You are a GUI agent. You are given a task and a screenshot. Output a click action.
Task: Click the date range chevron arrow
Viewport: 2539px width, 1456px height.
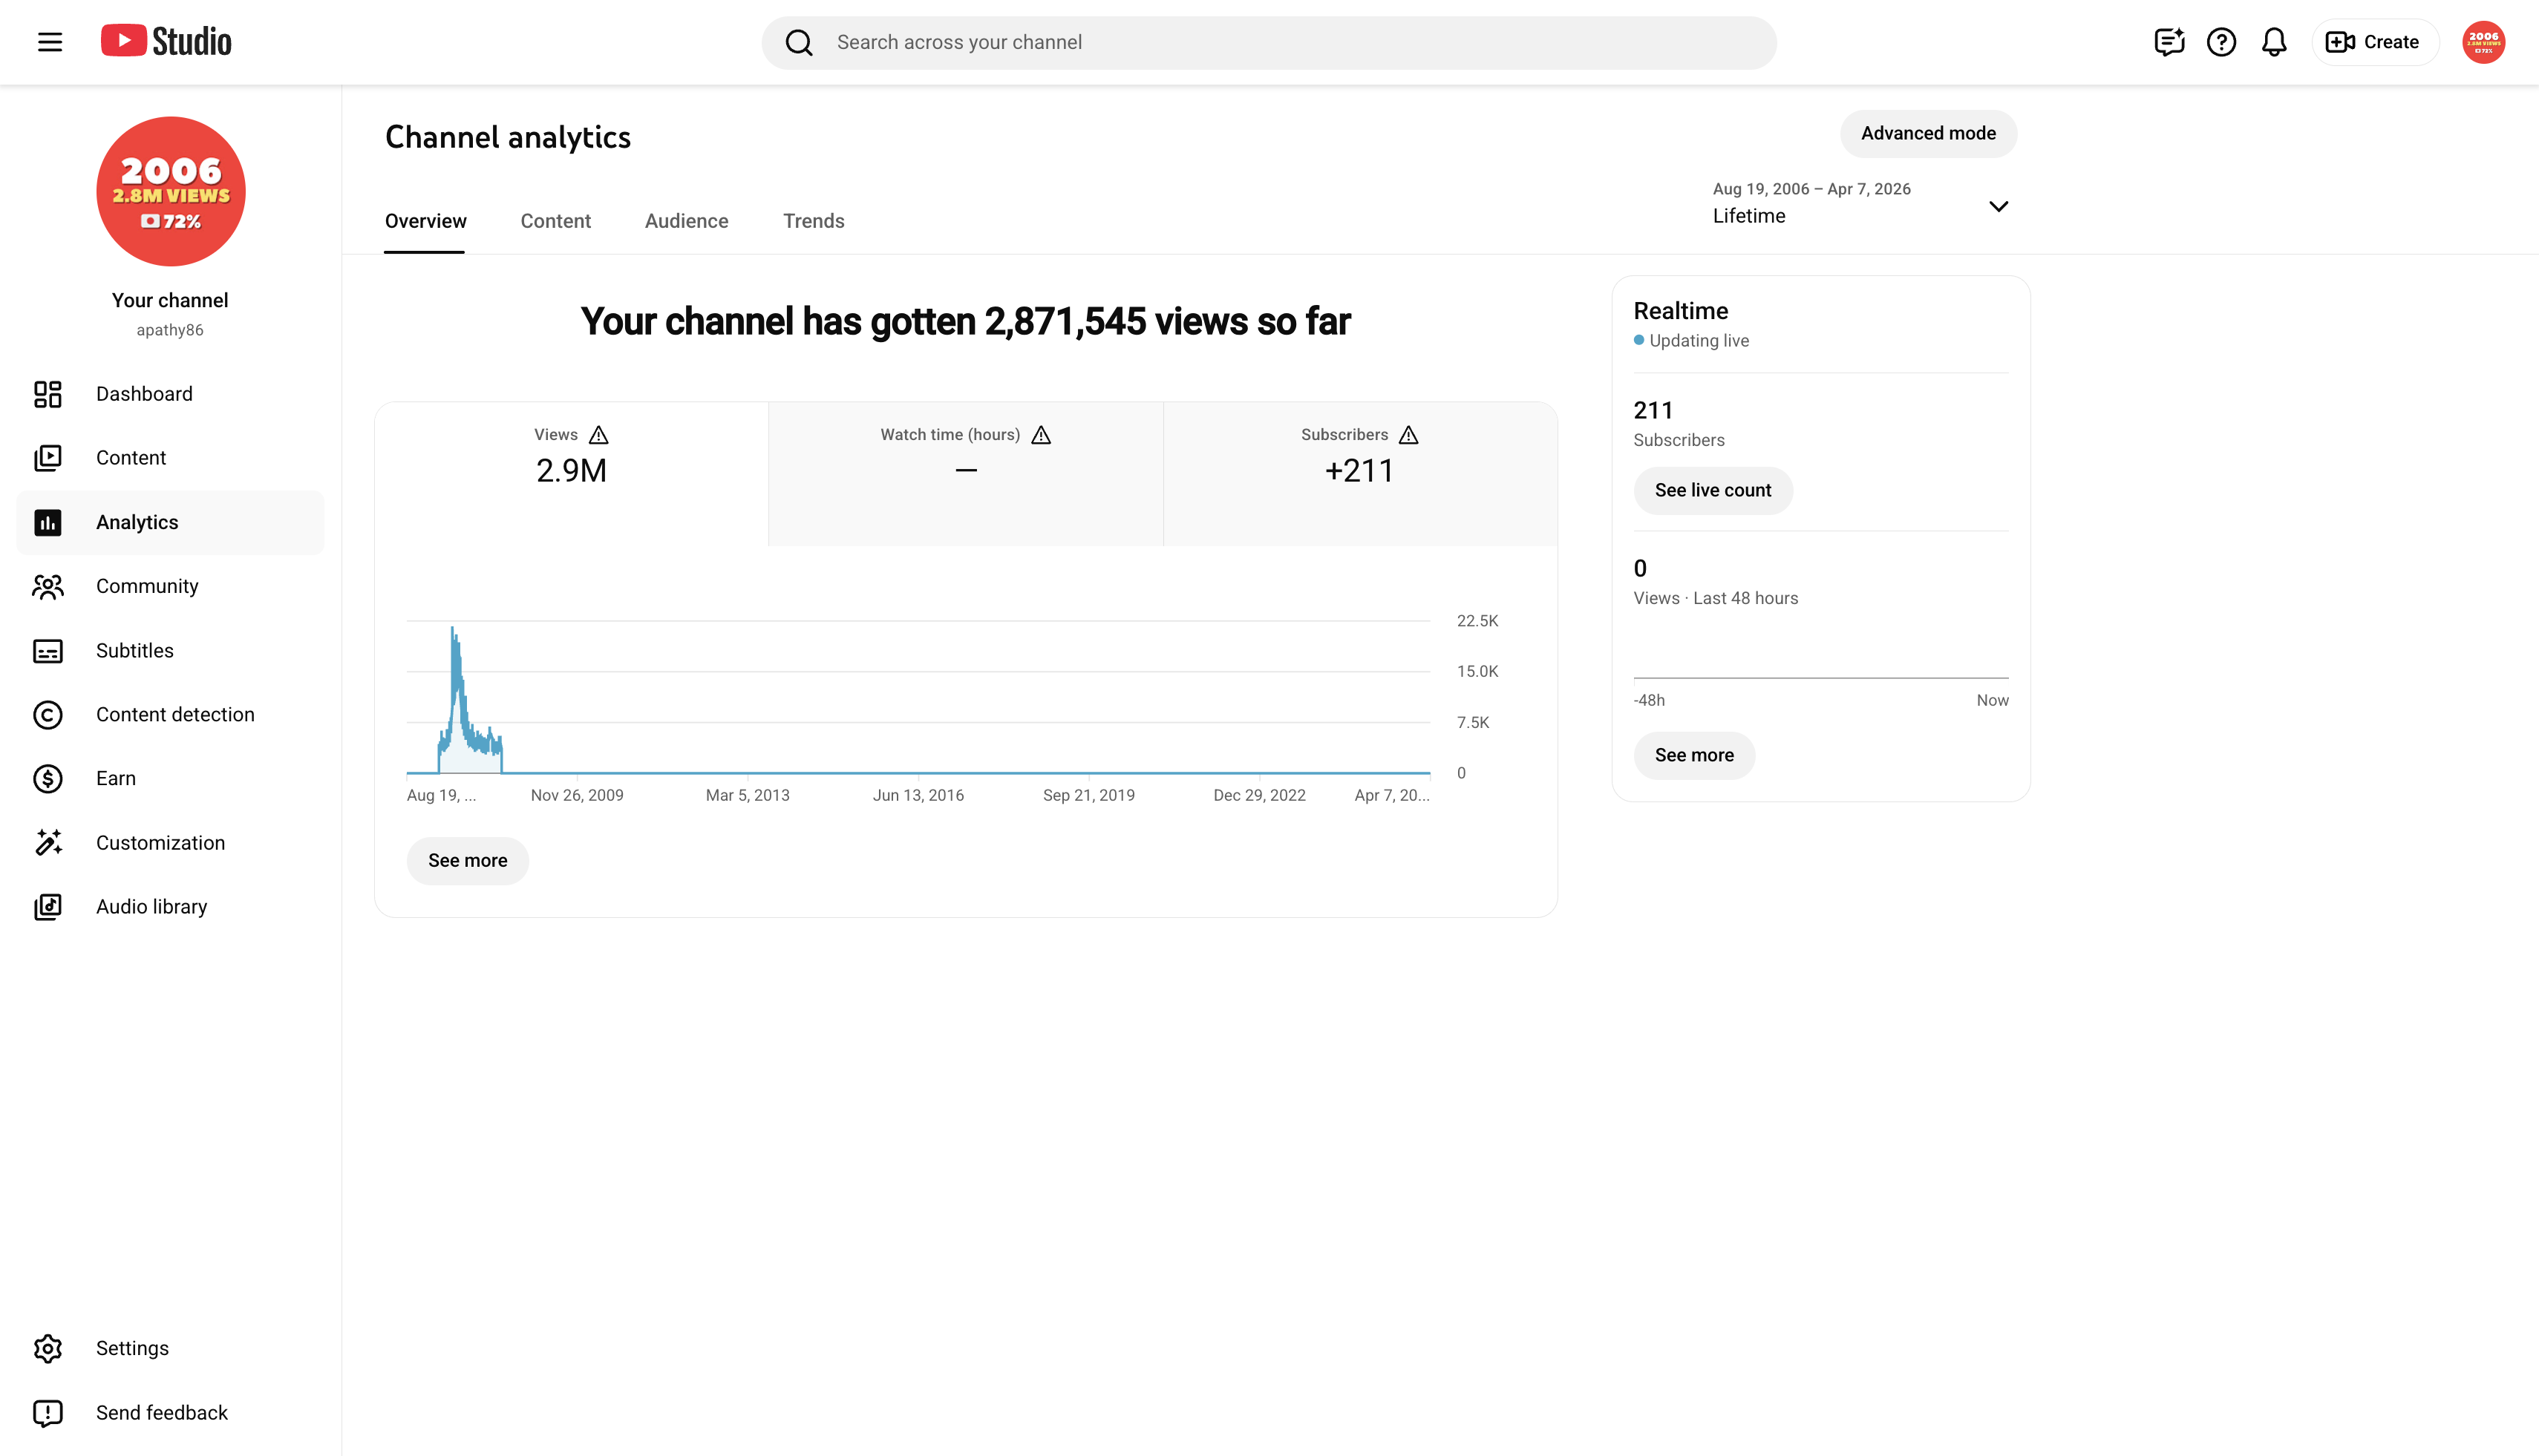click(1998, 207)
